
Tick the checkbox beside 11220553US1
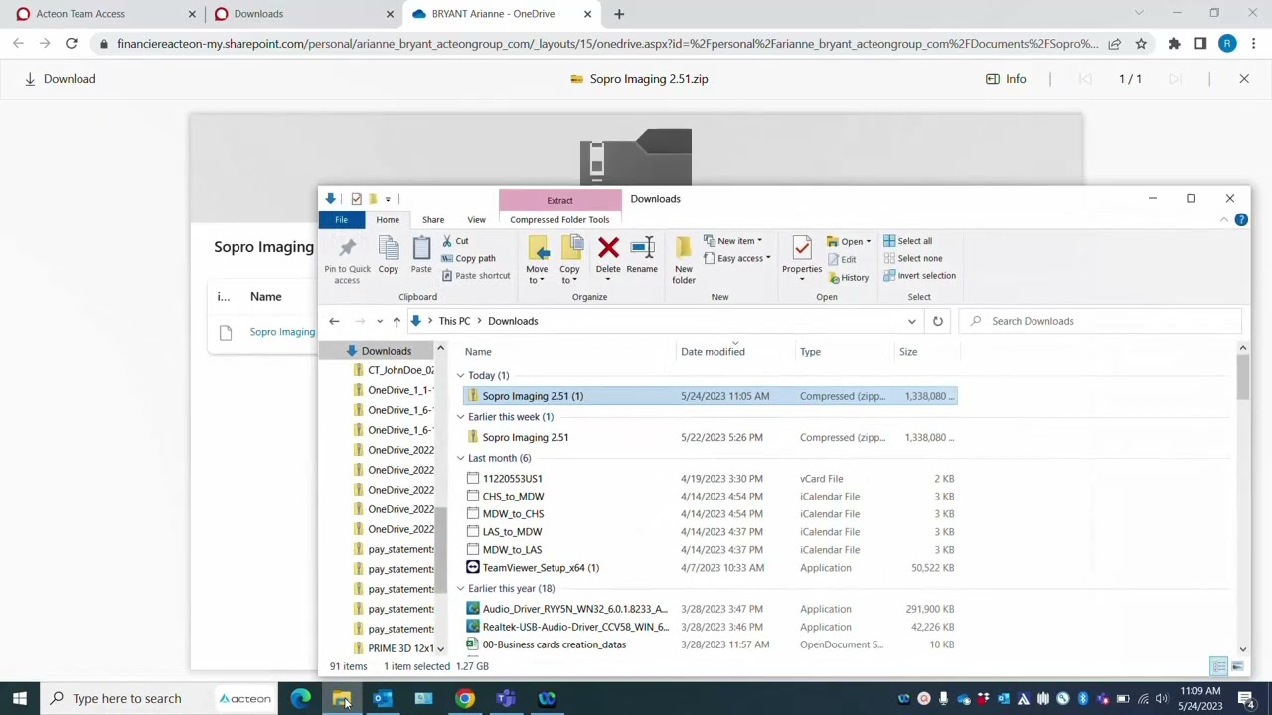(473, 479)
